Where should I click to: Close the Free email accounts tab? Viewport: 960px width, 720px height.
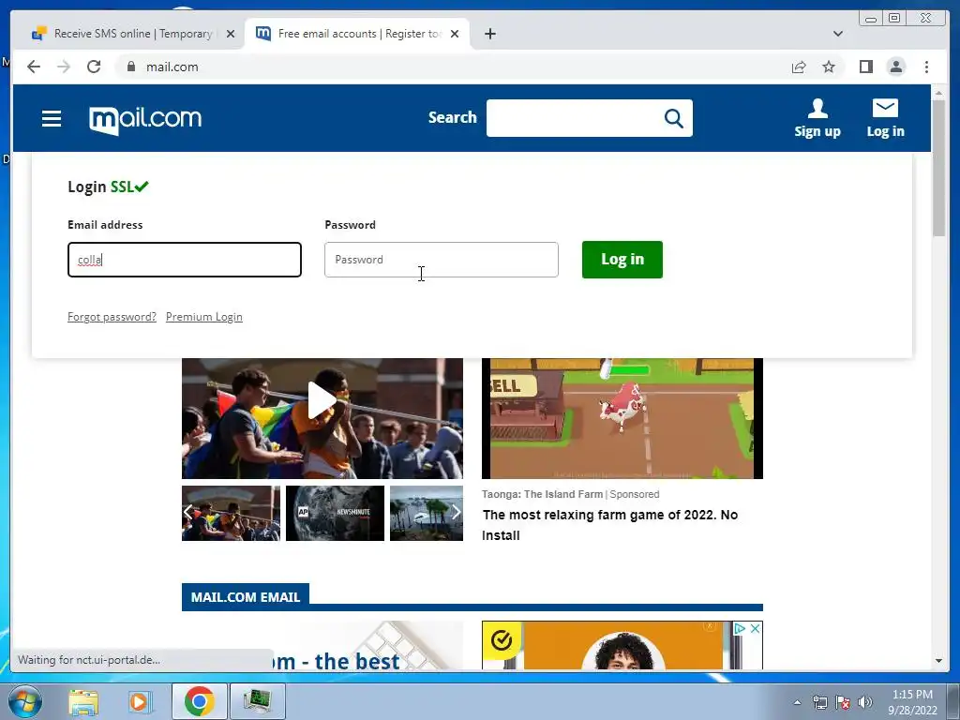455,34
